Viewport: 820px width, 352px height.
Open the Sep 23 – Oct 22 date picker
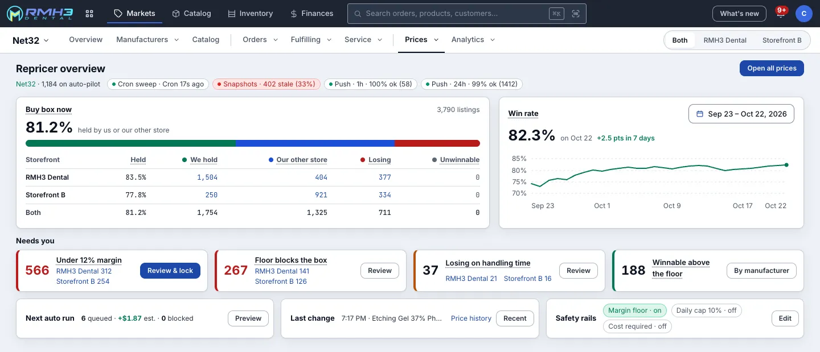pos(741,114)
